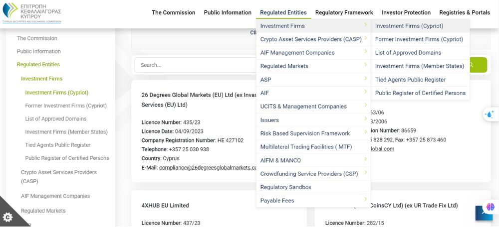
Task: Open the gear settings icon in corner
Action: [x=7, y=218]
